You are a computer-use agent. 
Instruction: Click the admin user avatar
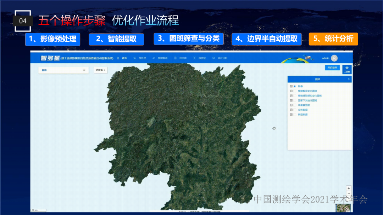[334, 58]
